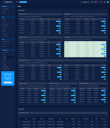The height and width of the screenshot is (128, 110).
Task: Toggle the sidebar hamburger menu icon
Action: pyautogui.click(x=17, y=2)
